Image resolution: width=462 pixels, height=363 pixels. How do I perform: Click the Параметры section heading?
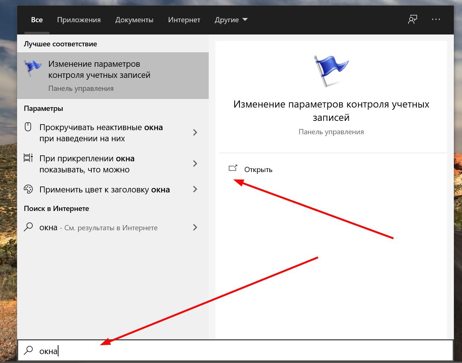43,109
